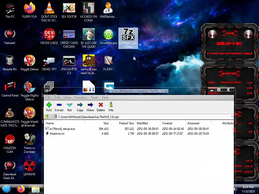Open the Start orb on taskbar

(7, 189)
